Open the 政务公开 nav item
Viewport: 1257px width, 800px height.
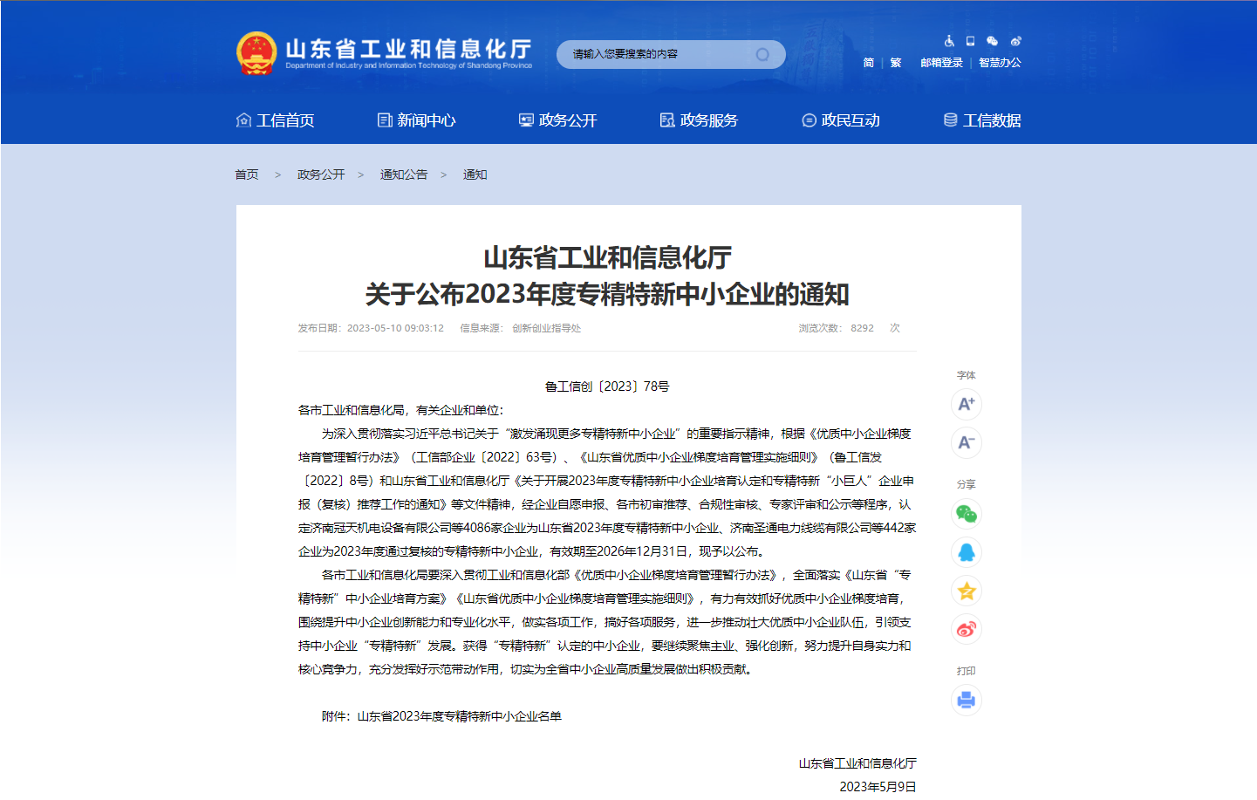coord(558,120)
